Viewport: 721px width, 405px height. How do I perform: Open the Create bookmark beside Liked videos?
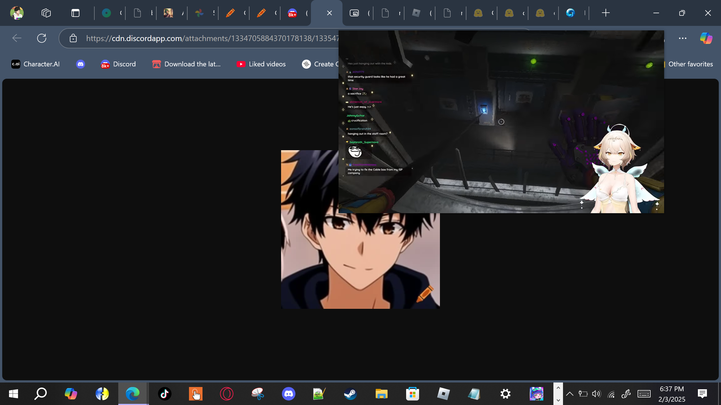(x=320, y=64)
